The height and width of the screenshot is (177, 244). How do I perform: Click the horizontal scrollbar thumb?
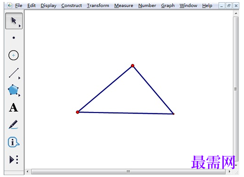[x=128, y=171]
